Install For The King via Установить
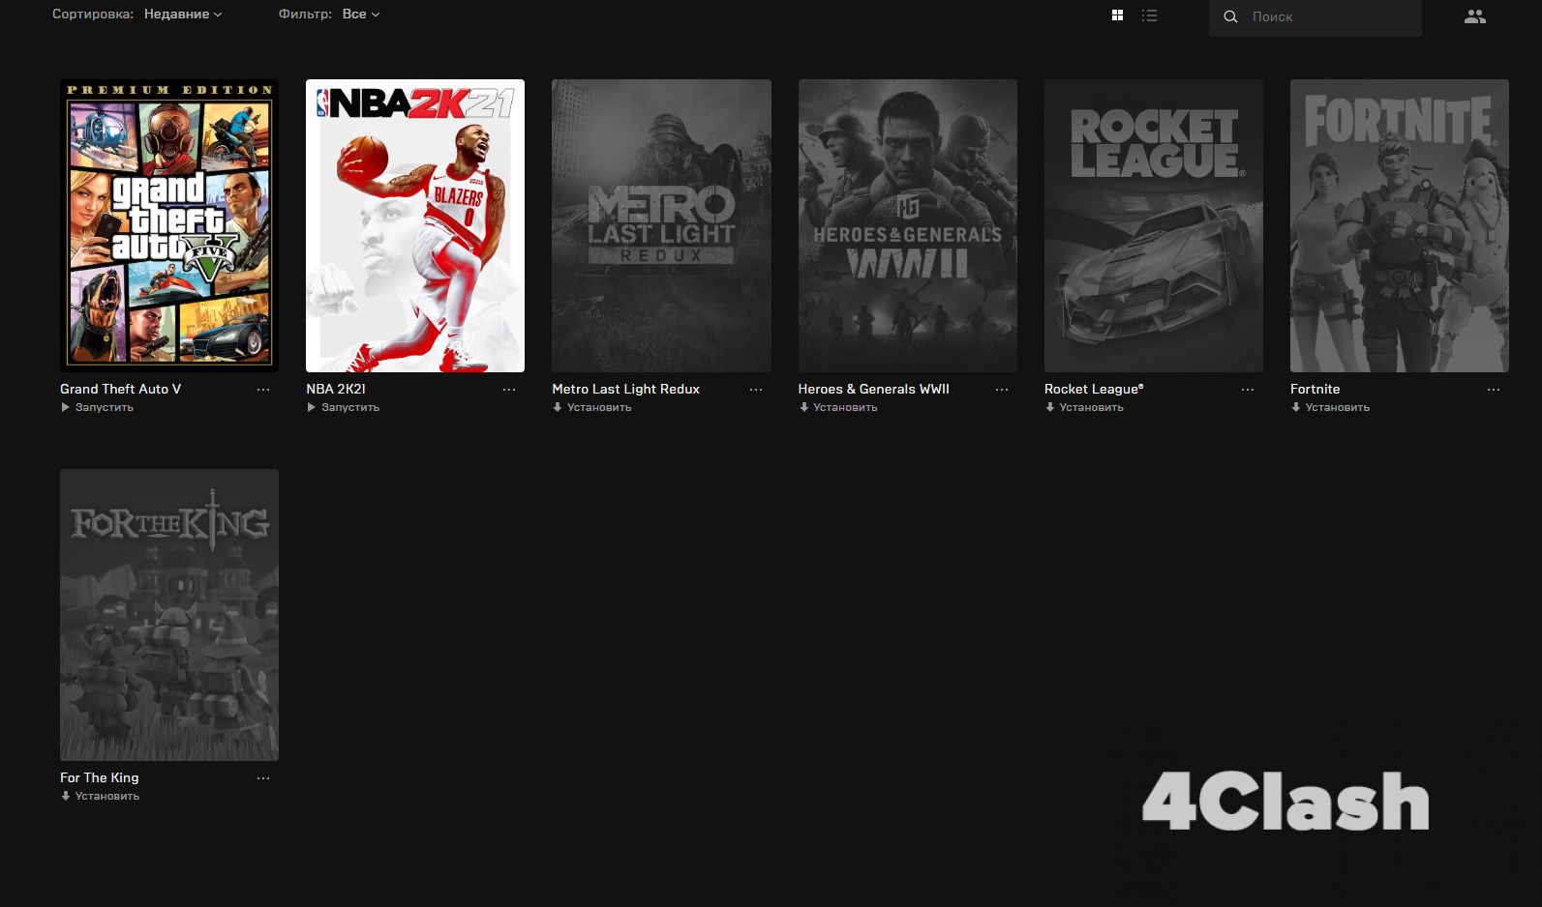Screen dimensions: 1542x907 pos(100,797)
